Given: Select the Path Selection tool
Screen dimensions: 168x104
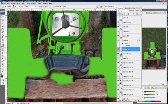Looking at the screenshot, I should [3, 58].
